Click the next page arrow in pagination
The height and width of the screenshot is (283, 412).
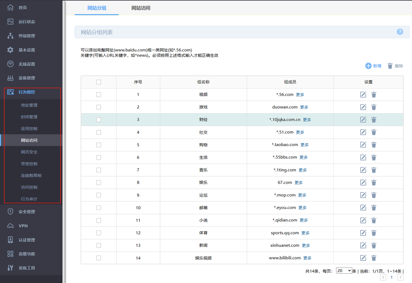[400, 277]
